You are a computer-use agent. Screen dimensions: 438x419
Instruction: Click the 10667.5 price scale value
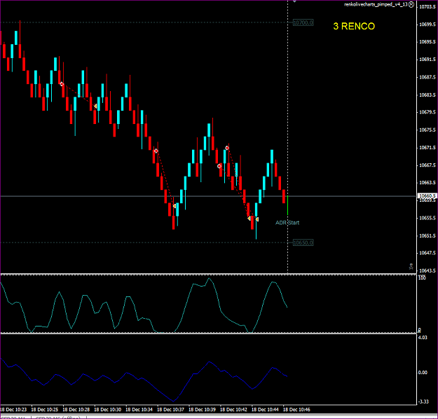click(x=427, y=165)
